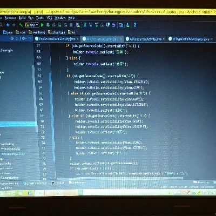
Task: Open the Terminal tool window button
Action: click(58, 183)
